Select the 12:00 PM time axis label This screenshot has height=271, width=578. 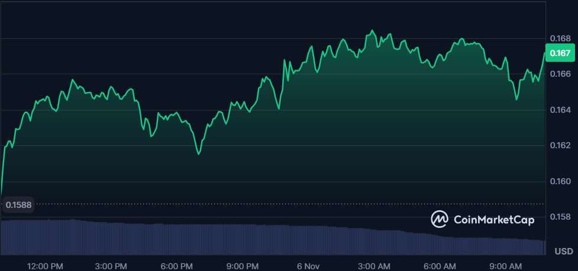(x=46, y=265)
